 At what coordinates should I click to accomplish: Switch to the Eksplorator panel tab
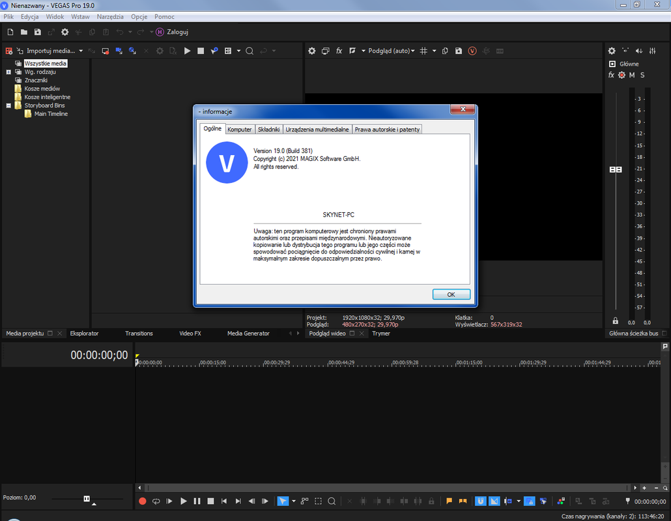point(84,333)
